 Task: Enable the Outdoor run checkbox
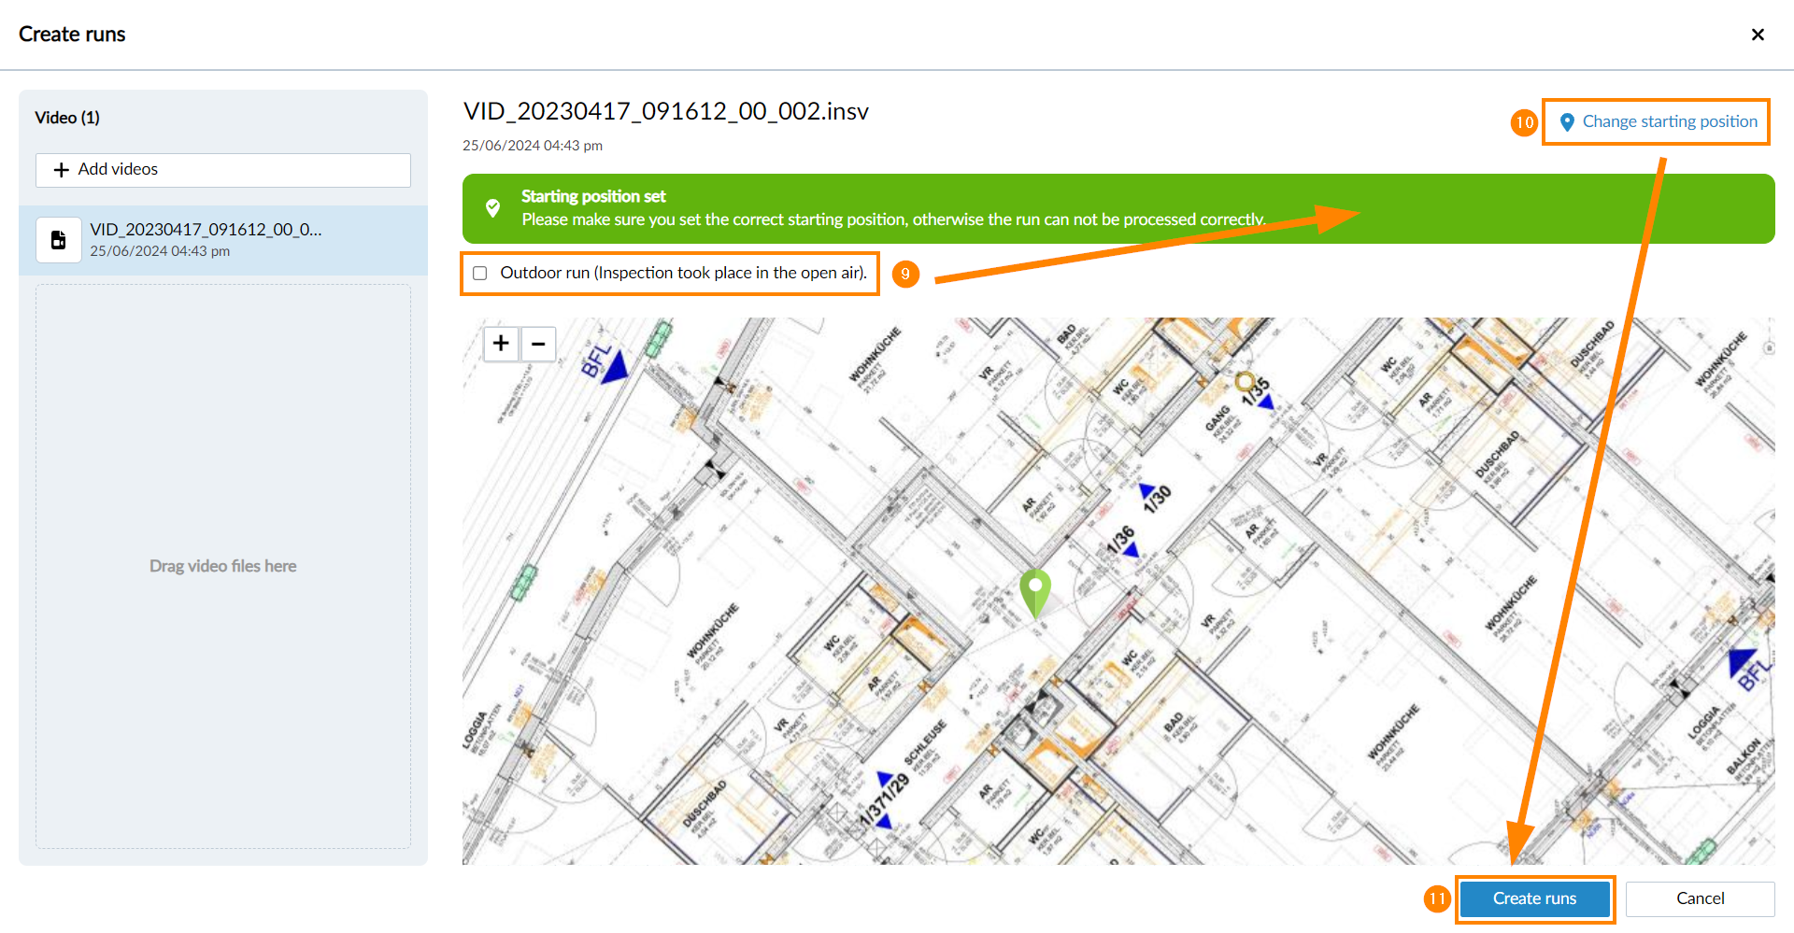[x=480, y=274]
